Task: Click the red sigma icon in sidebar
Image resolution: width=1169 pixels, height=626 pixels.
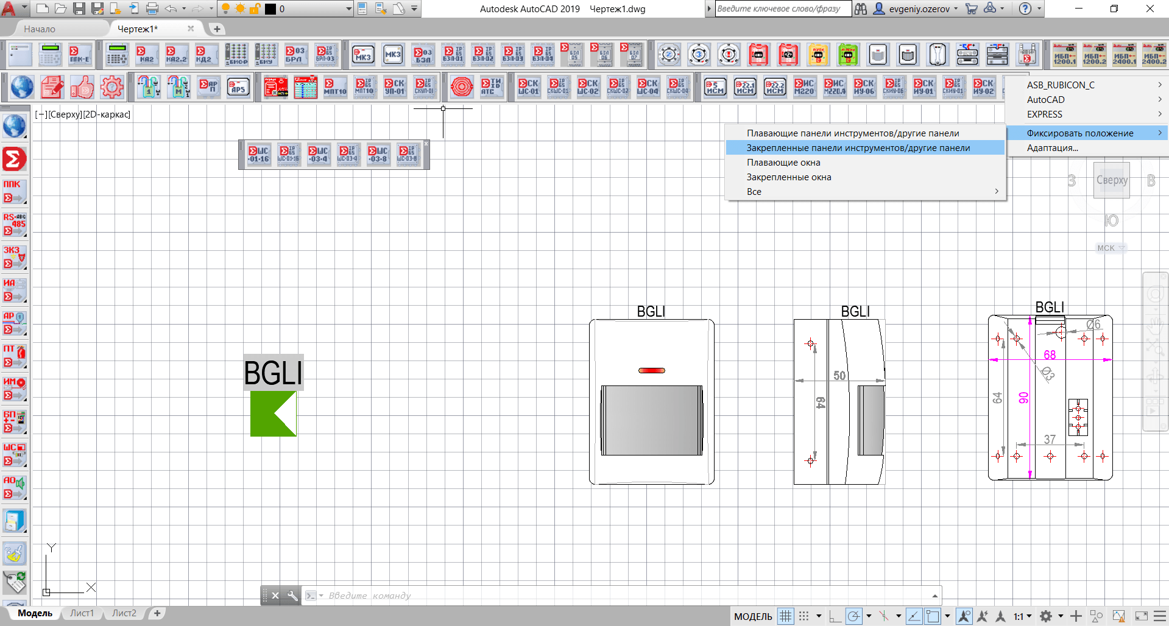Action: point(15,160)
